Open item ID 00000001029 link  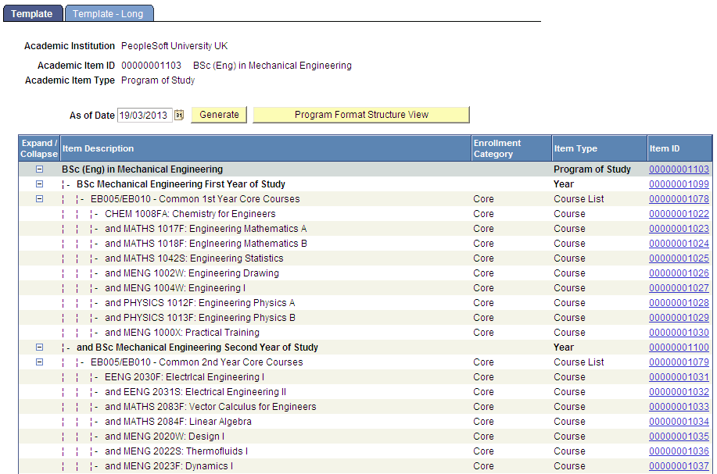coord(679,318)
